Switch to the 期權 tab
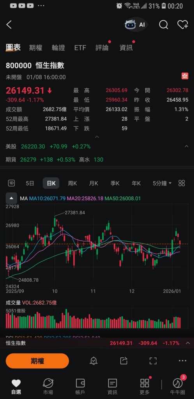Viewport: 194px width, 399px height. (x=35, y=48)
